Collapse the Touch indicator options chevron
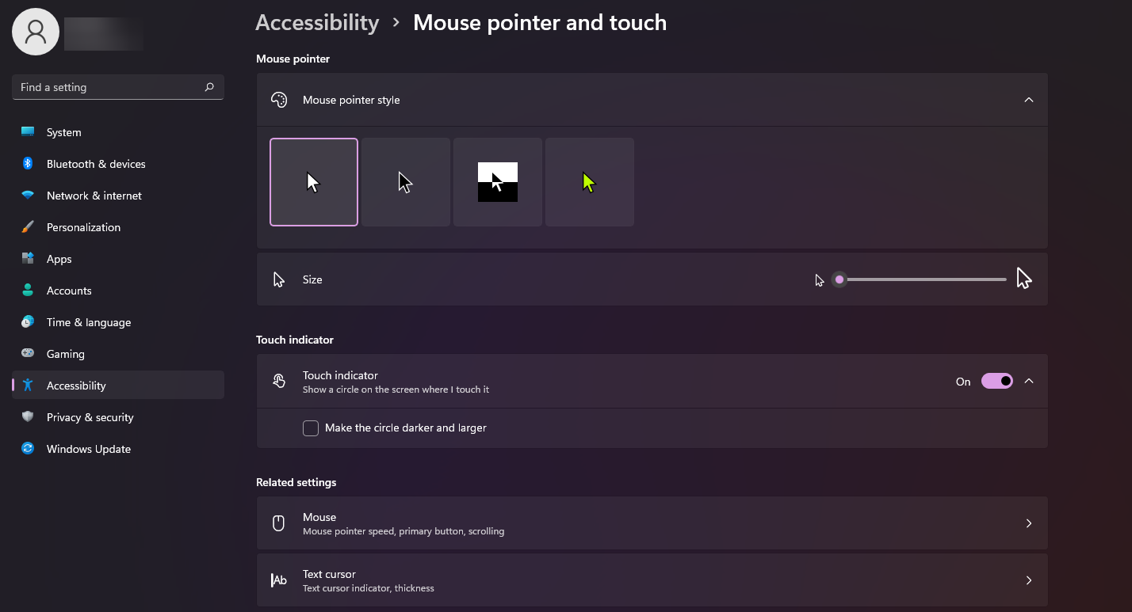Screen dimensions: 1132x612 [1029, 382]
